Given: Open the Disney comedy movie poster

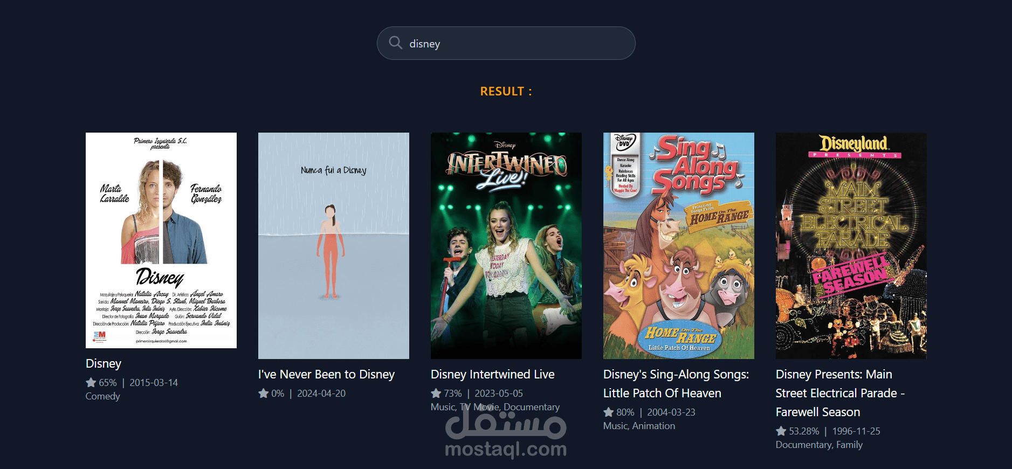Looking at the screenshot, I should click(161, 240).
